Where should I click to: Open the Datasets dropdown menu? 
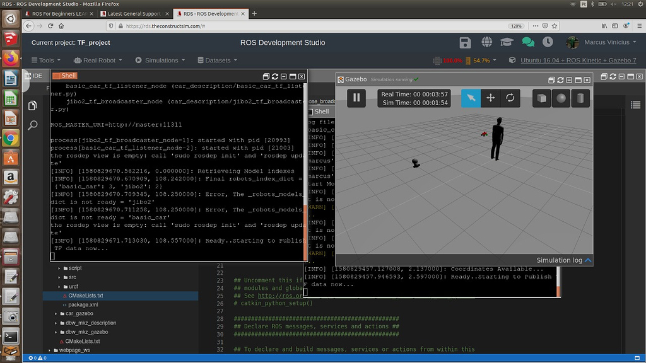(x=218, y=60)
